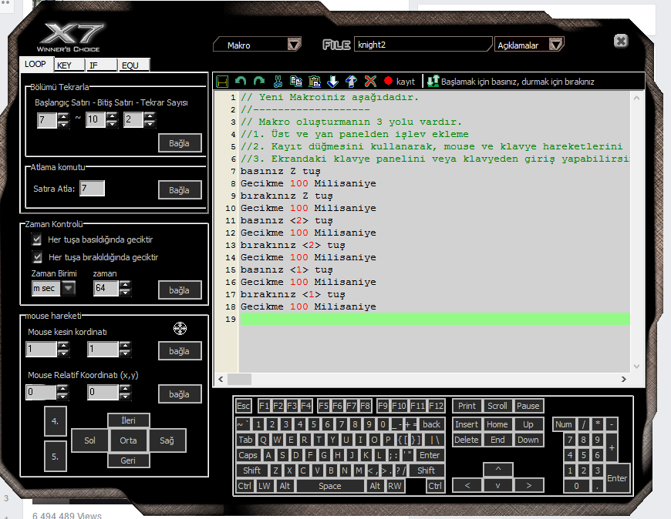Select line 13 'bırakınız <2> tuş'
The height and width of the screenshot is (519, 671).
coord(292,245)
